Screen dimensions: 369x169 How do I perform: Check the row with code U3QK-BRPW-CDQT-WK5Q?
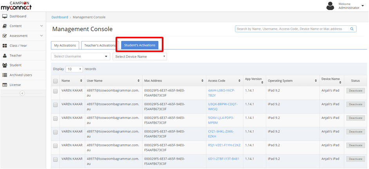(55, 105)
